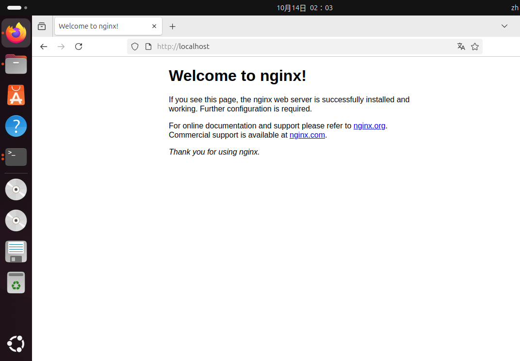The width and height of the screenshot is (520, 361).
Task: Reload the localhost page
Action: pyautogui.click(x=79, y=47)
